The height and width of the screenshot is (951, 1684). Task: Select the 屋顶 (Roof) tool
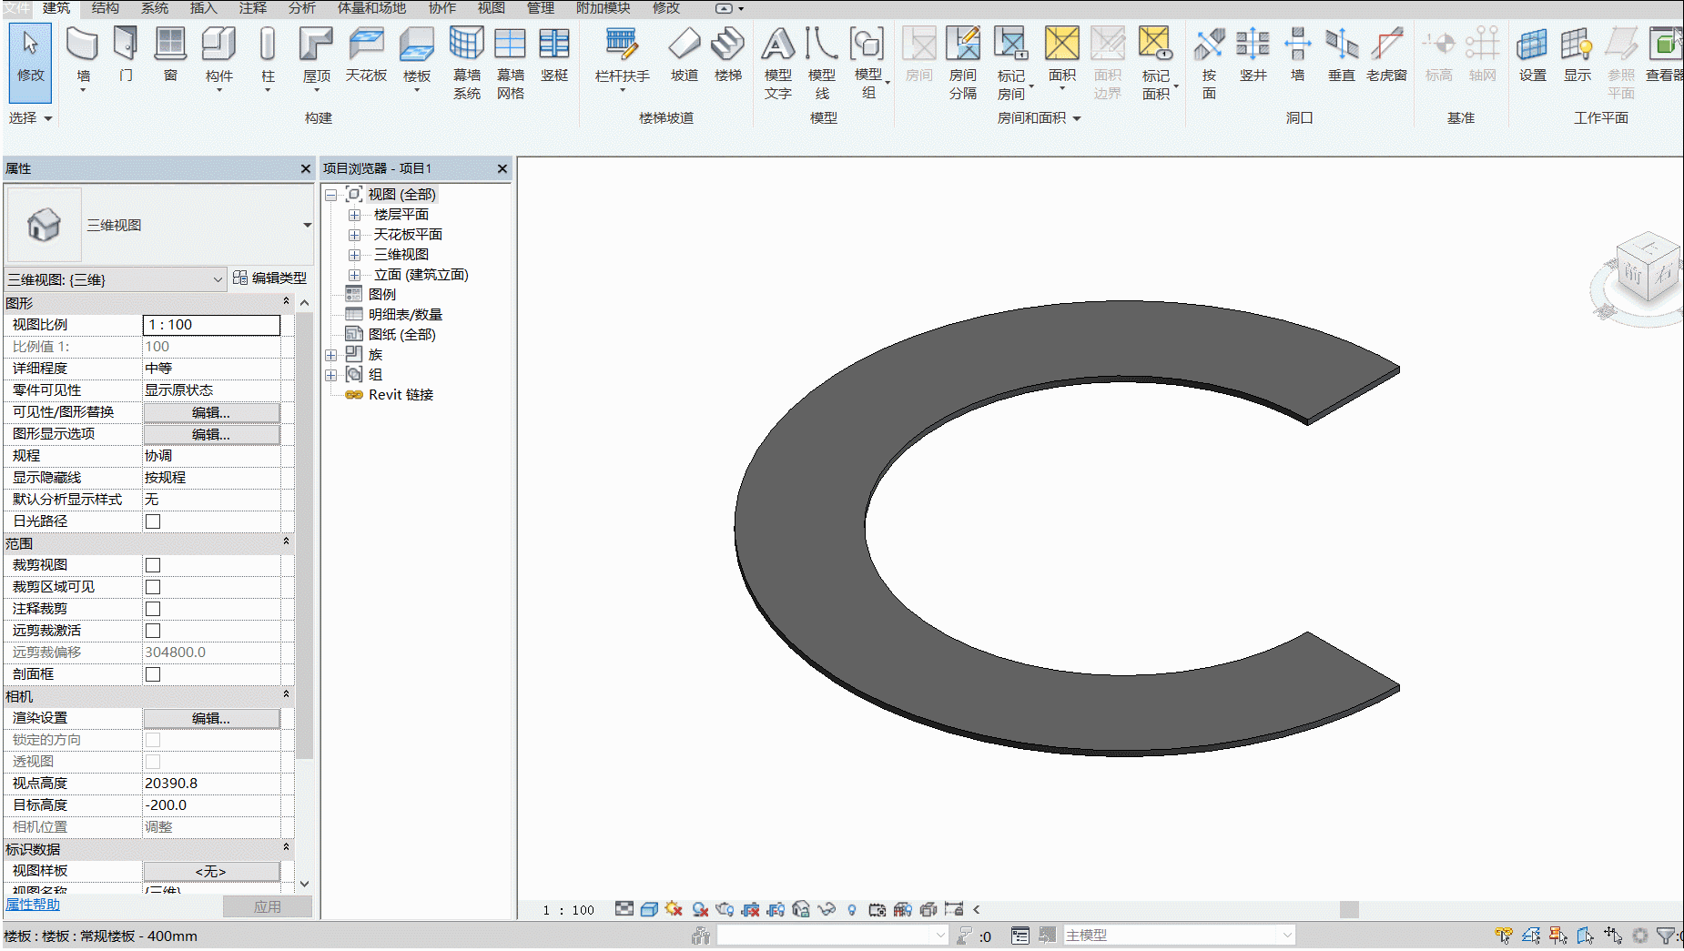coord(316,56)
